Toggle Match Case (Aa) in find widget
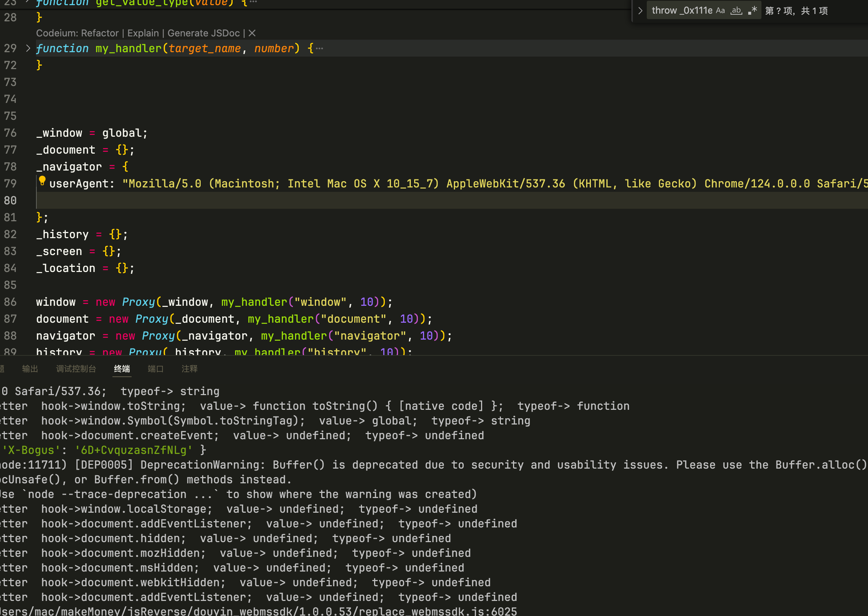This screenshot has width=868, height=616. coord(720,11)
